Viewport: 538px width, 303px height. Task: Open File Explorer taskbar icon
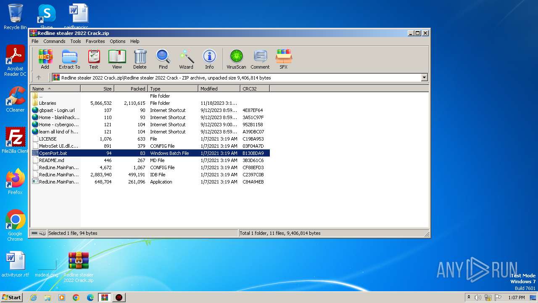pyautogui.click(x=47, y=298)
